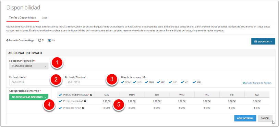Toggle Precio por adulto 2 checkbox

click(60, 101)
